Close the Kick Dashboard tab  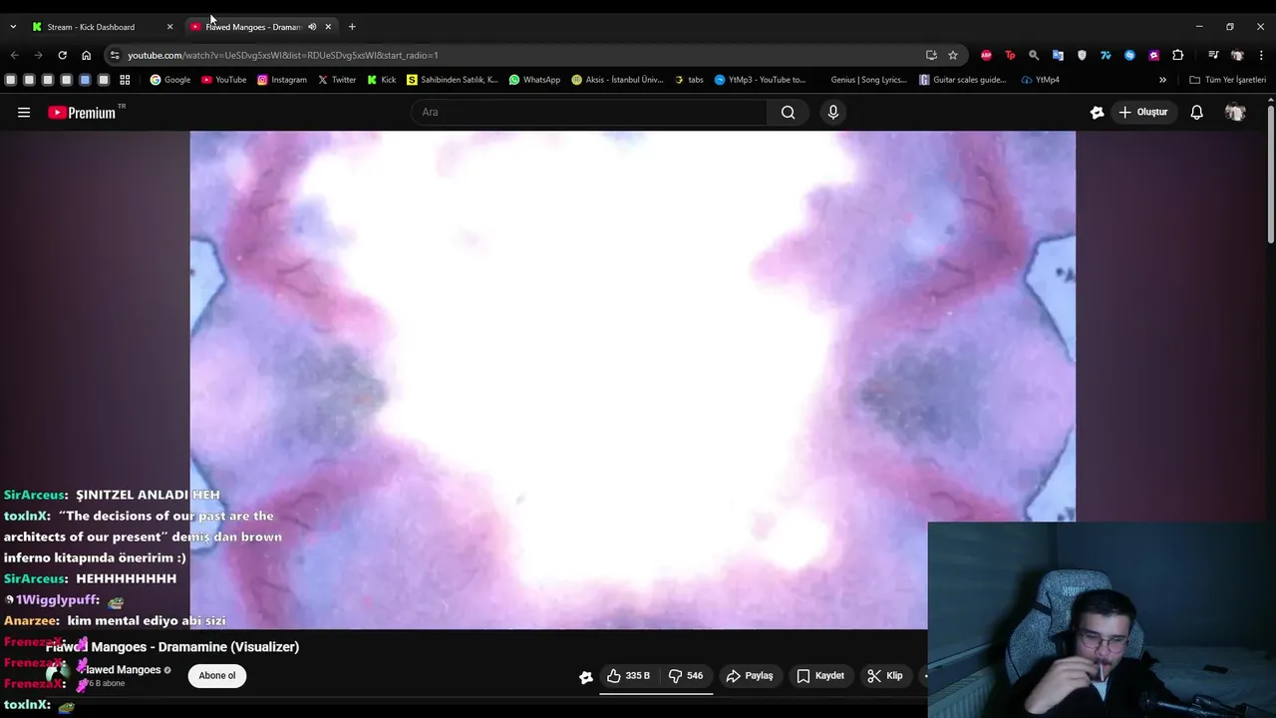point(169,27)
